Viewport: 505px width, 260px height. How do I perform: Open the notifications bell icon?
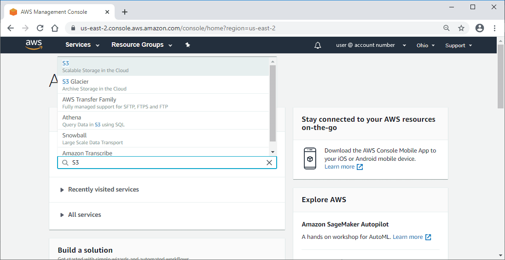pos(318,45)
